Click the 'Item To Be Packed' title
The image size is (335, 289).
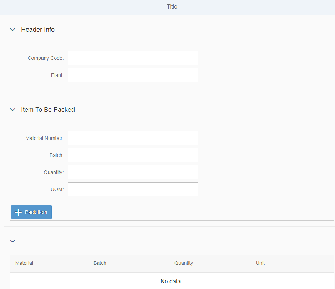[x=48, y=110]
